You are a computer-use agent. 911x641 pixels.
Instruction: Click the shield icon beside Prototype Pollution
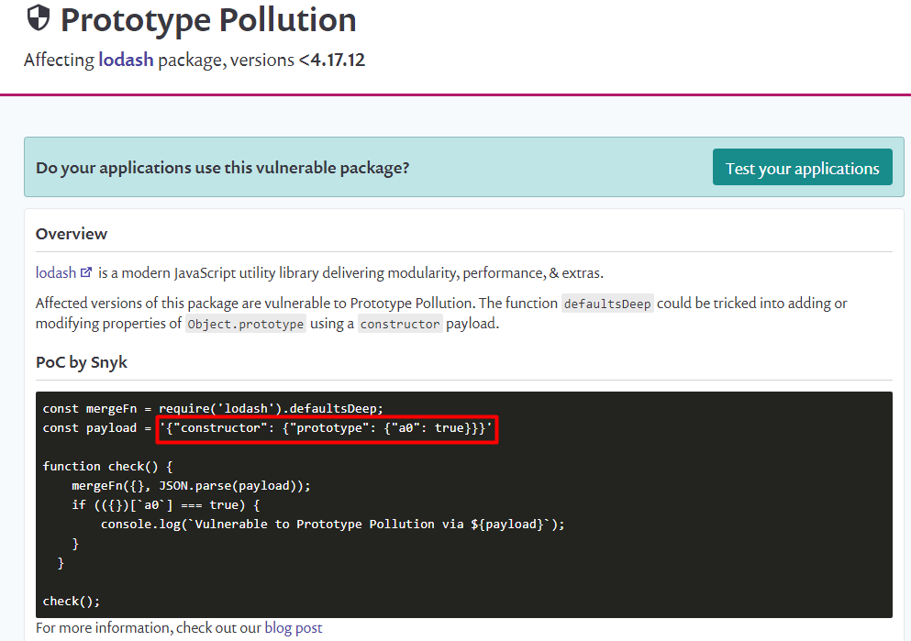click(39, 19)
